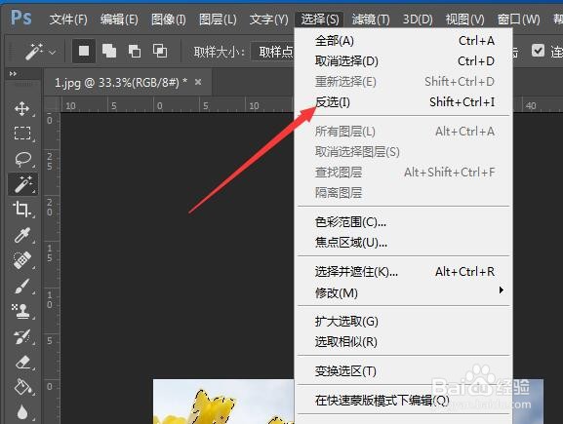
Task: Choose 在快速蒙版模式下编辑(Q) menu entry
Action: (404, 400)
